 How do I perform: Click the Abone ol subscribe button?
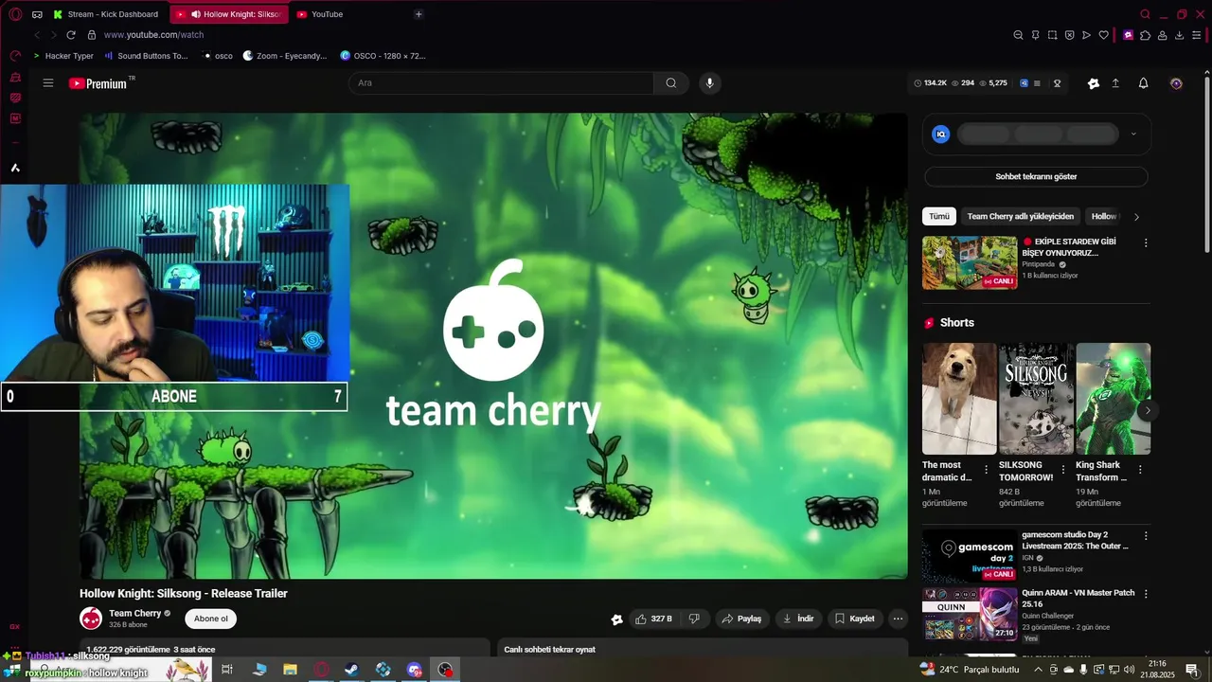point(210,619)
